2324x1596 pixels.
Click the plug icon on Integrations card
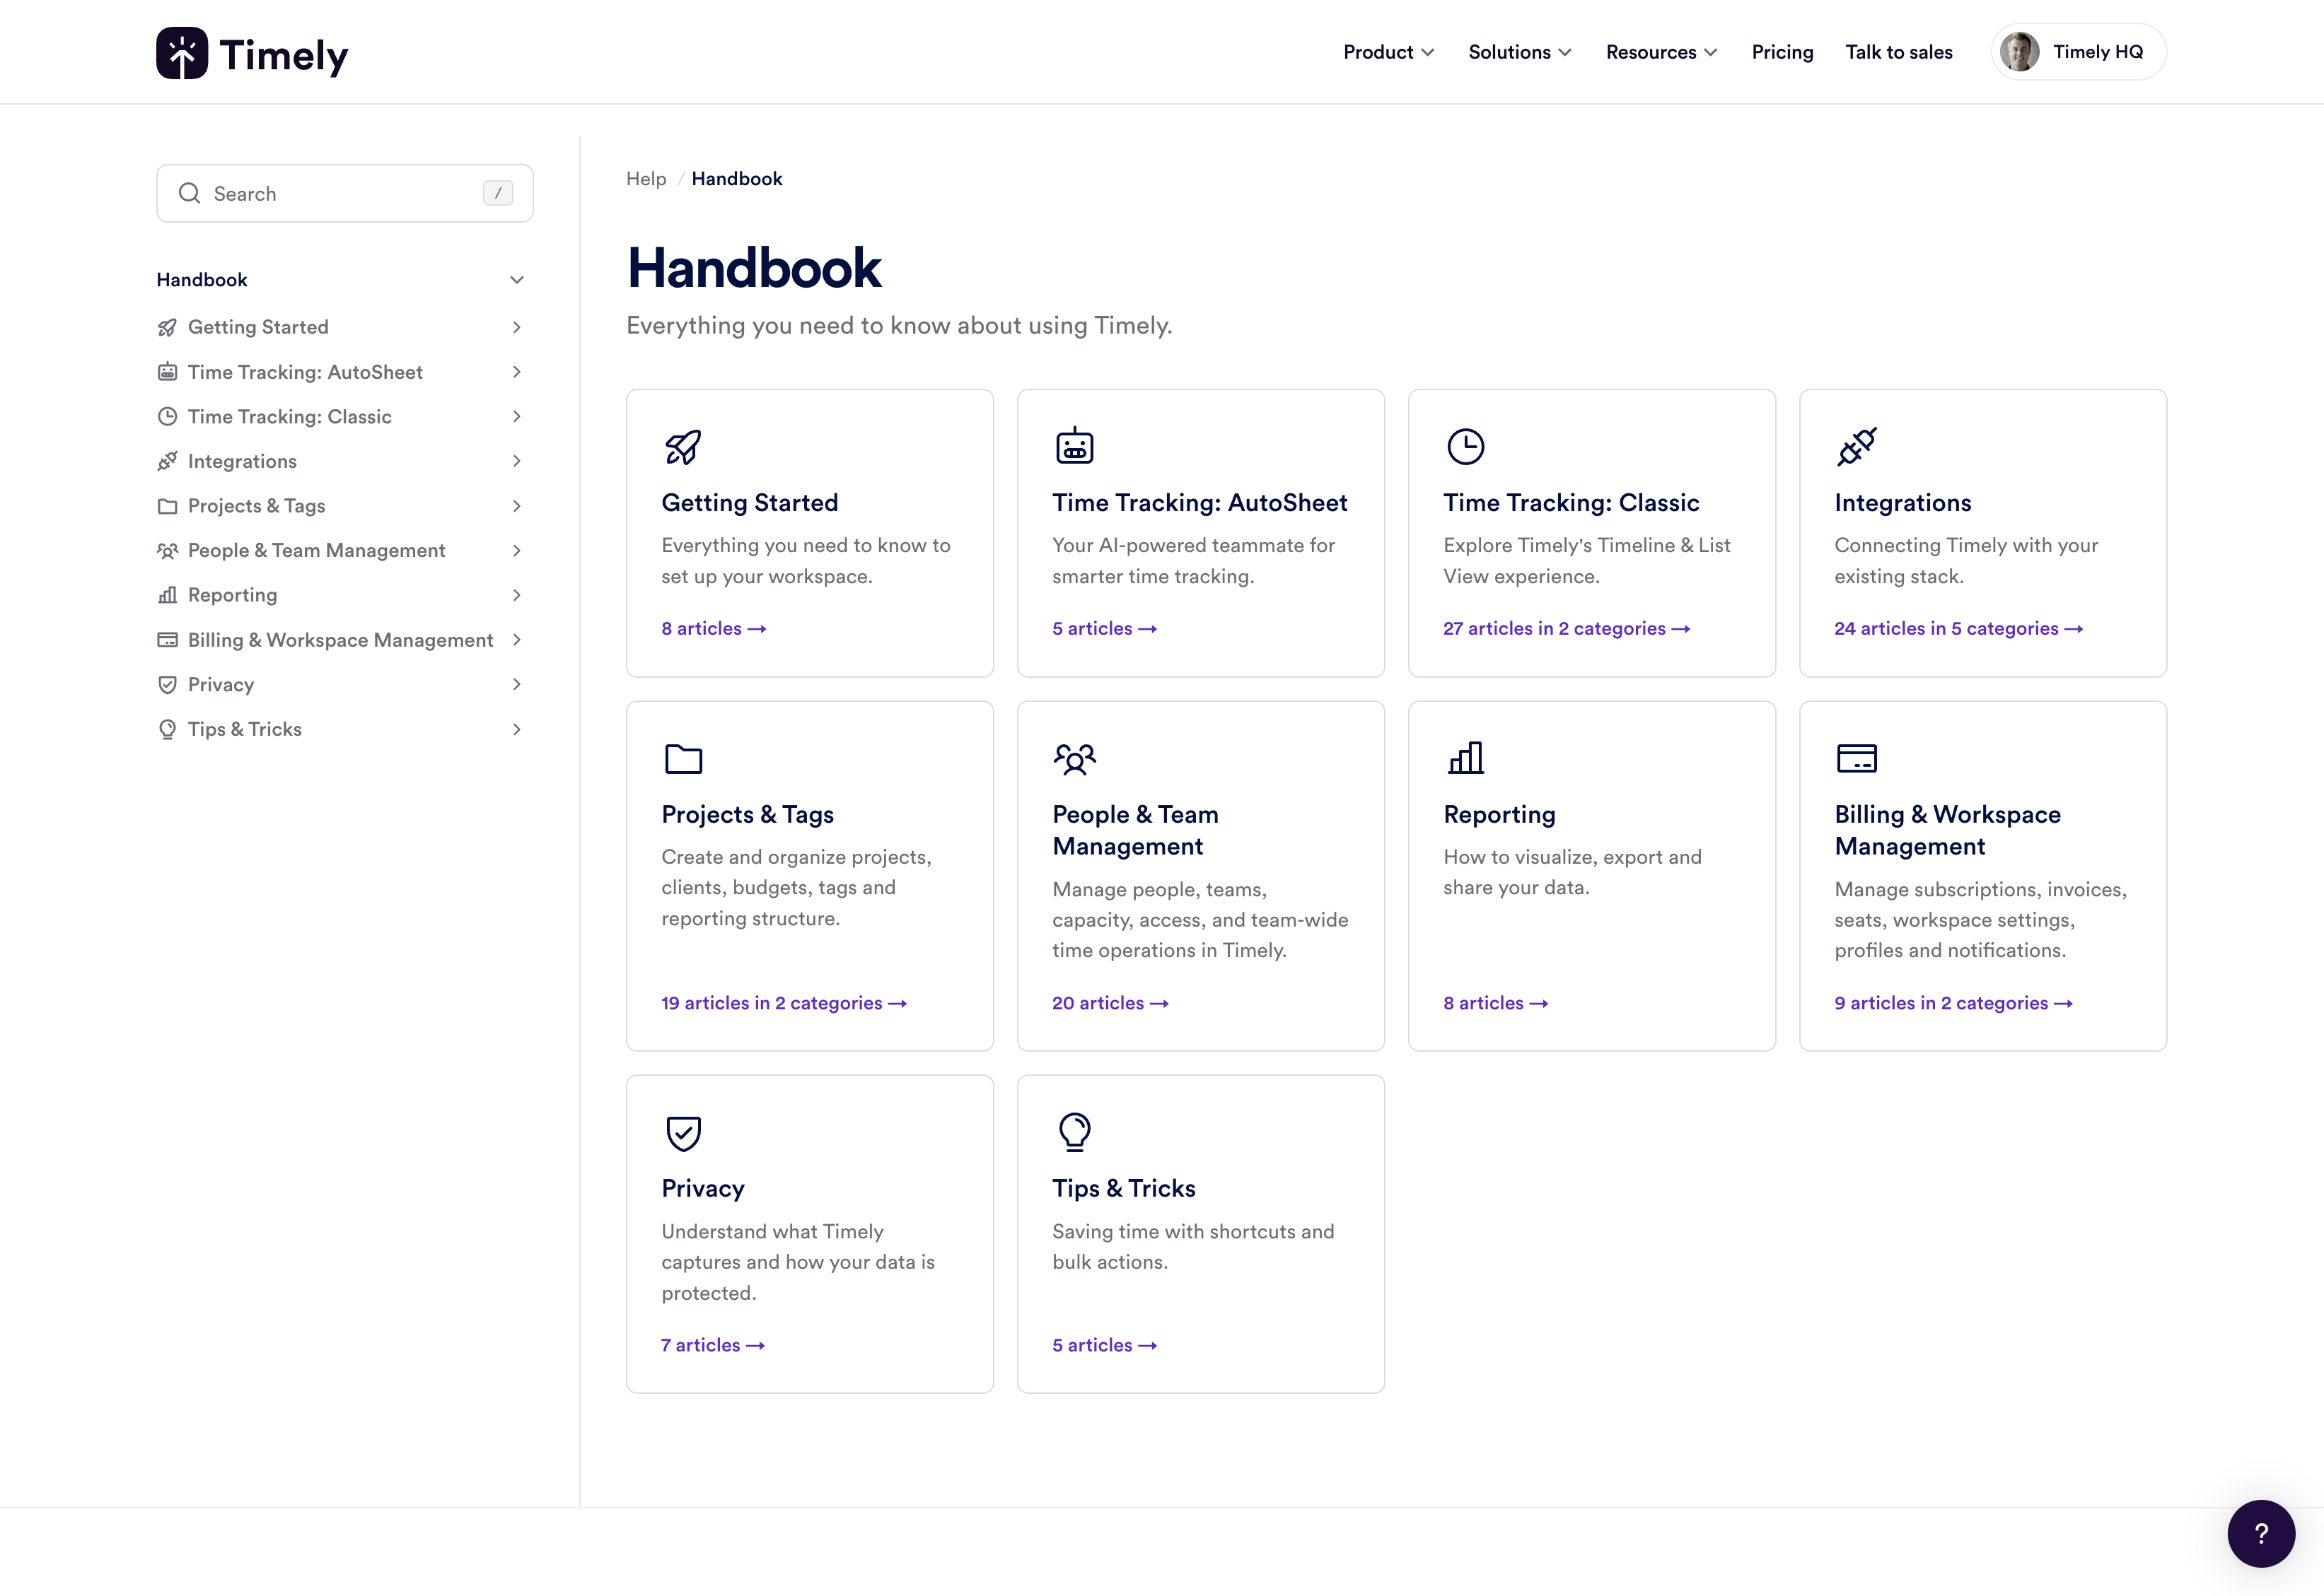1856,446
